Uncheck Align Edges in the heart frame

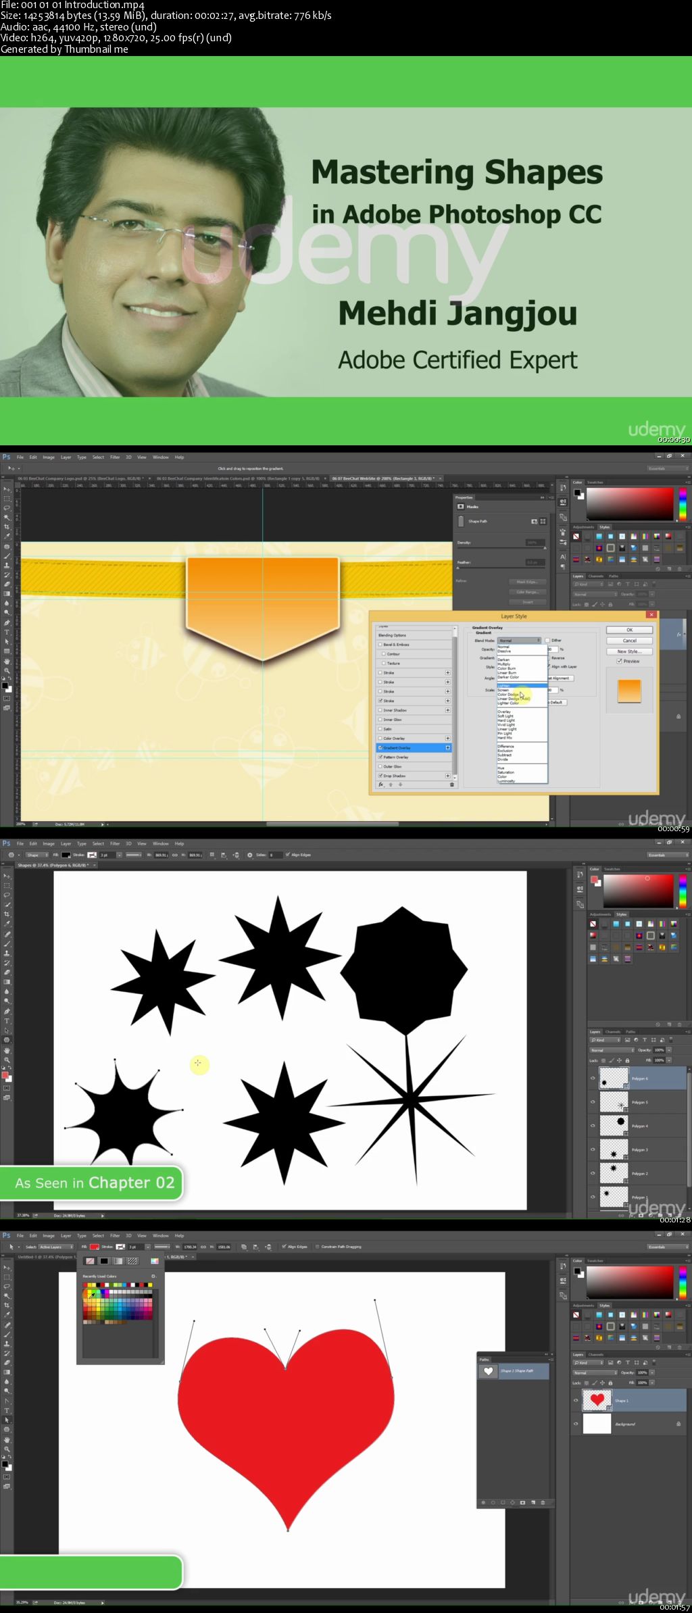284,1247
